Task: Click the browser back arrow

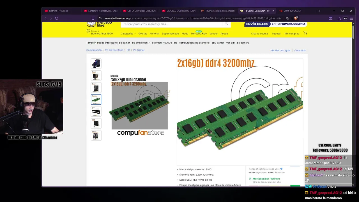Action: point(45,18)
